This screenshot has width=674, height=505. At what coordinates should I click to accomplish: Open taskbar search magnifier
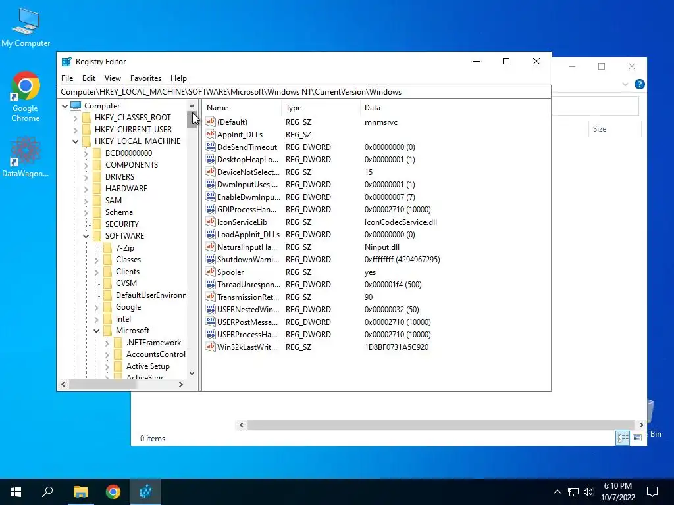click(47, 492)
